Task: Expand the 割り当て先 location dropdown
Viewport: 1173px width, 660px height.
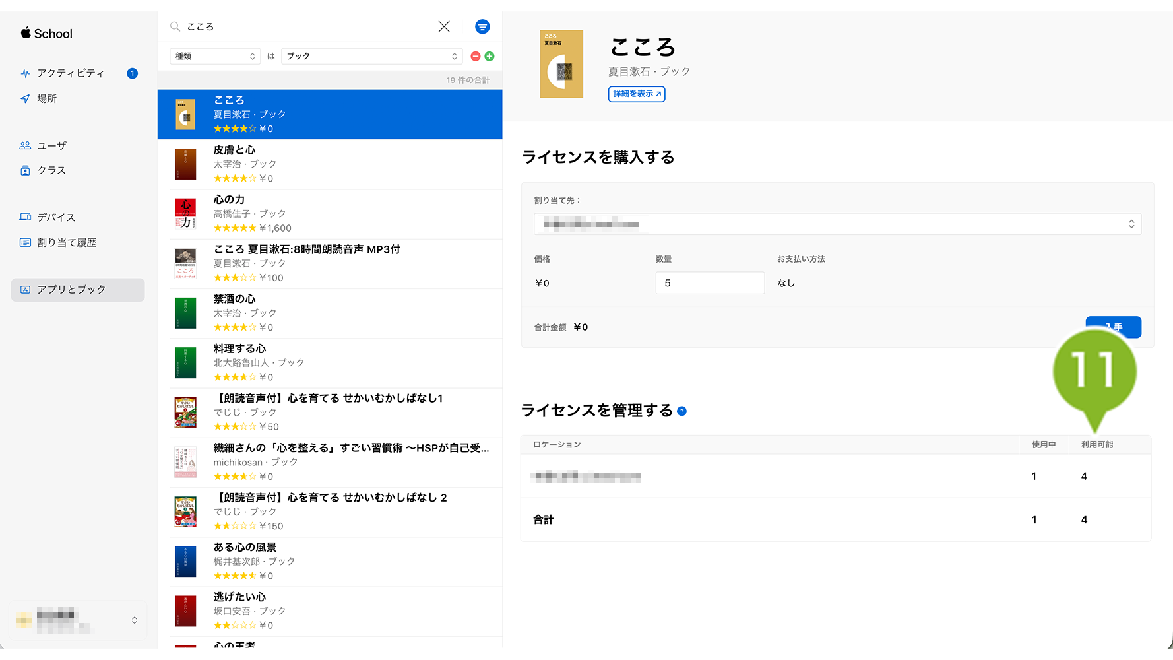Action: 837,224
